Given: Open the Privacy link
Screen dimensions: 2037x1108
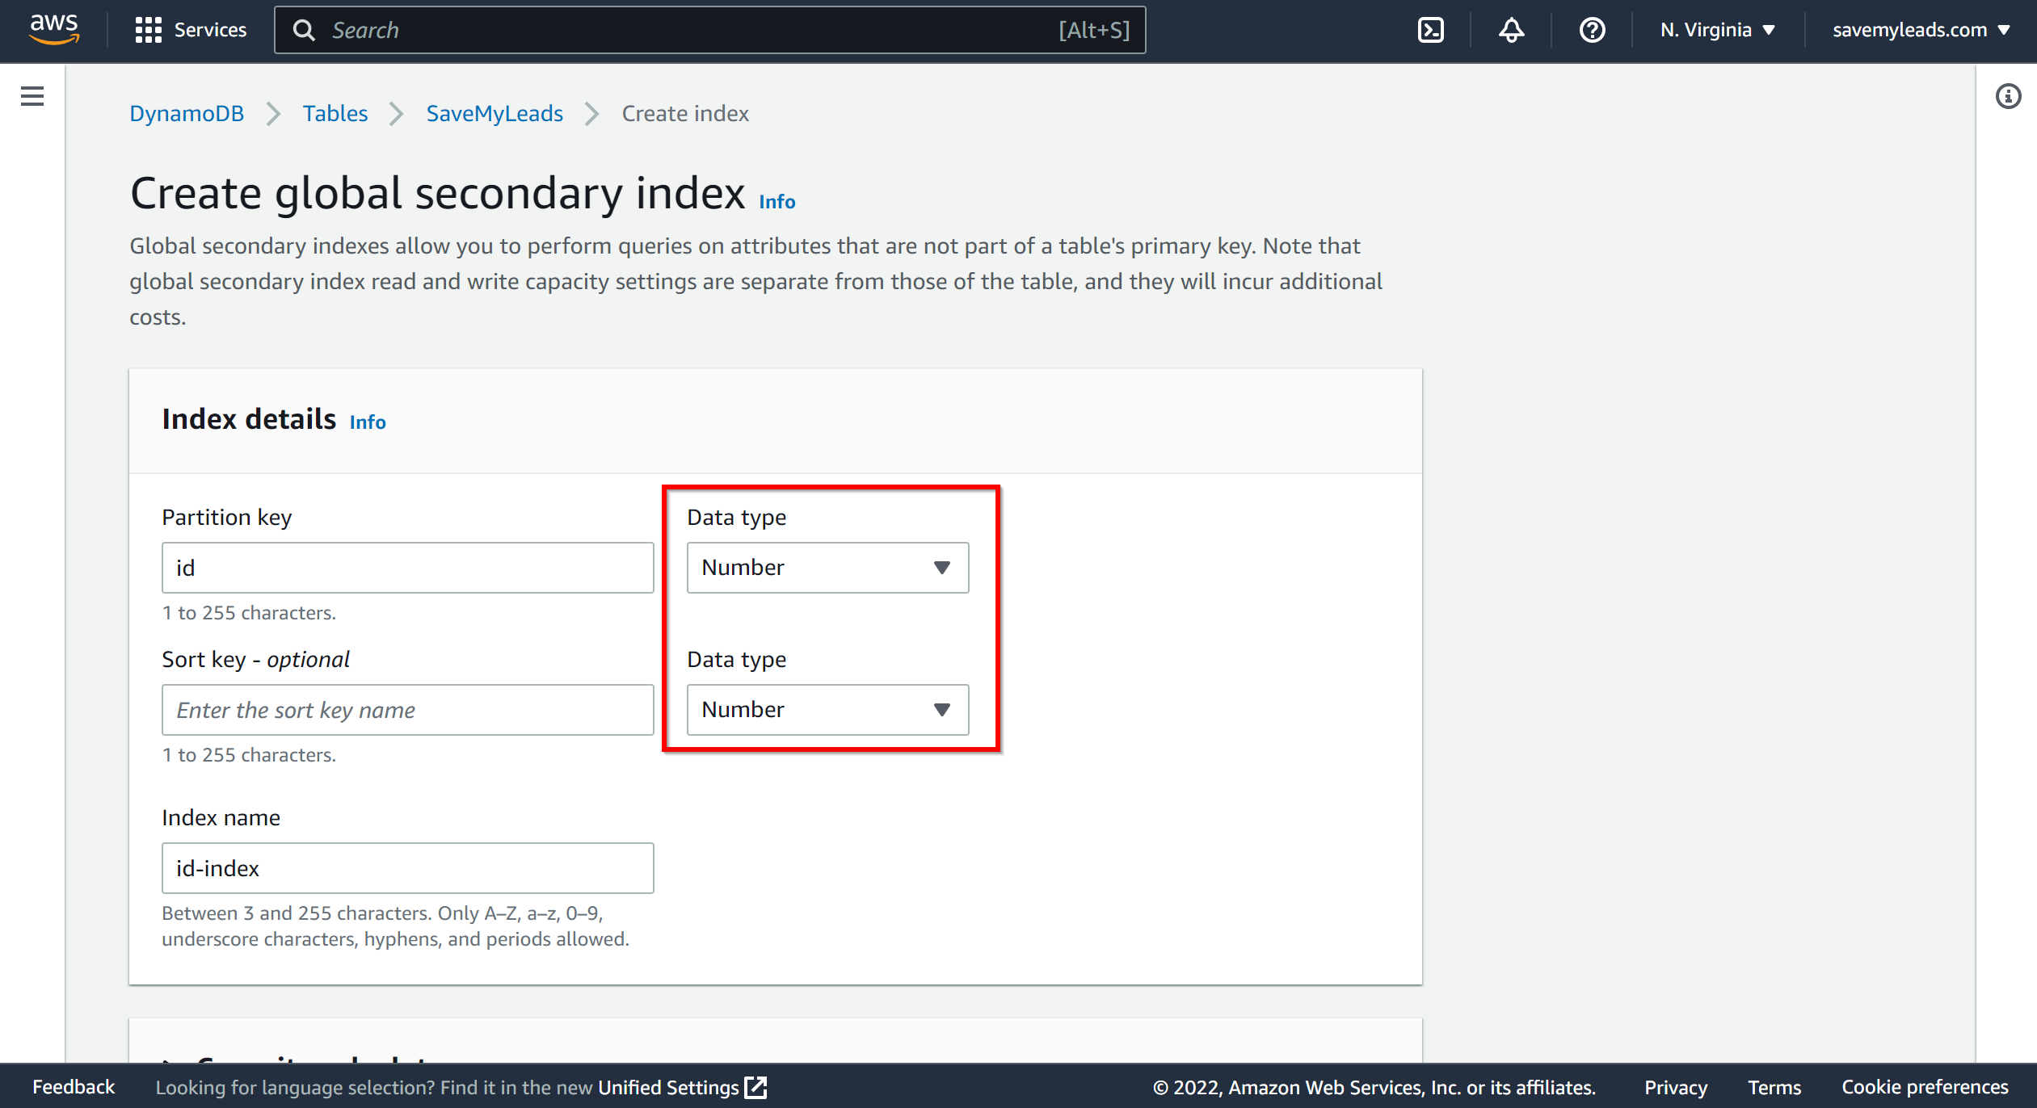Looking at the screenshot, I should [x=1676, y=1087].
